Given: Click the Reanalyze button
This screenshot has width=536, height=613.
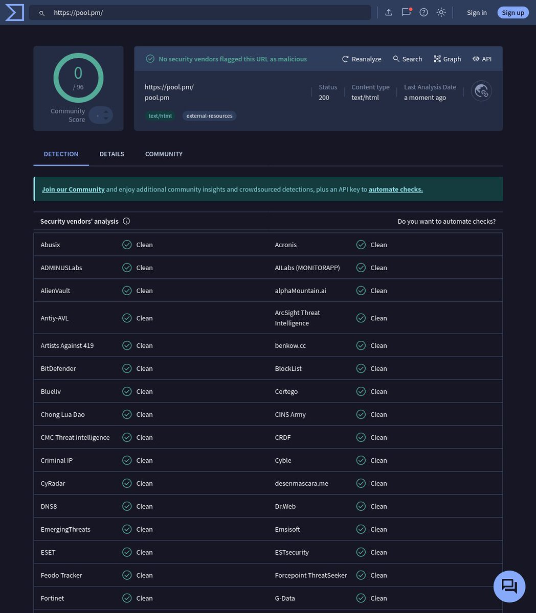Looking at the screenshot, I should [x=362, y=59].
